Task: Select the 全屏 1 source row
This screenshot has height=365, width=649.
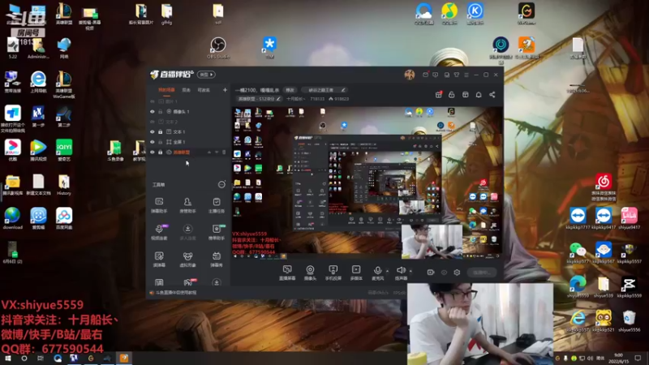Action: (188, 142)
